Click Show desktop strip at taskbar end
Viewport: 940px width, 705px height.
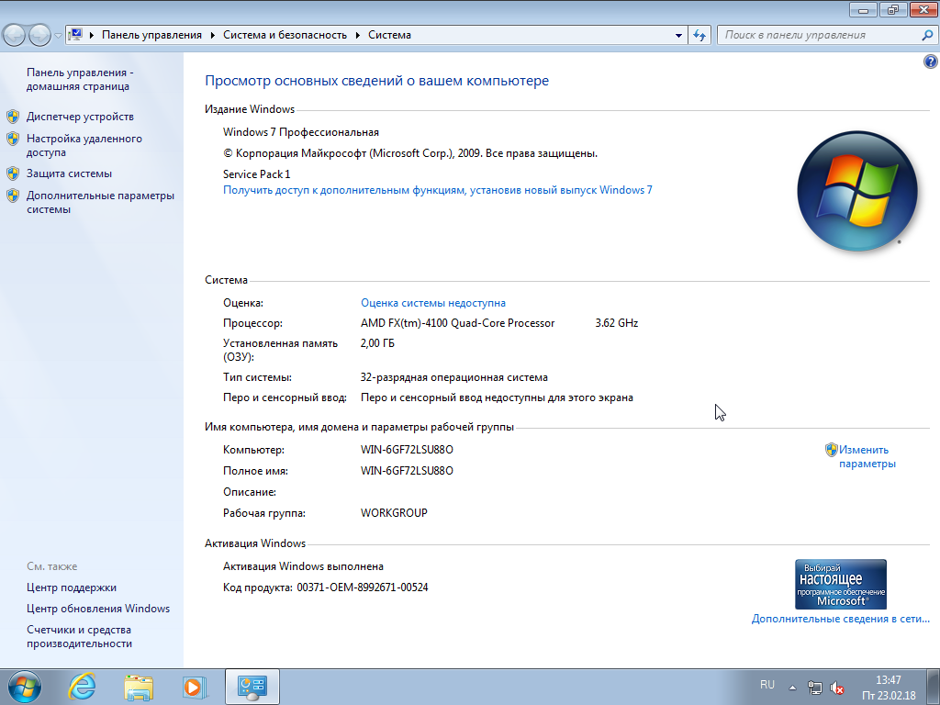[933, 687]
